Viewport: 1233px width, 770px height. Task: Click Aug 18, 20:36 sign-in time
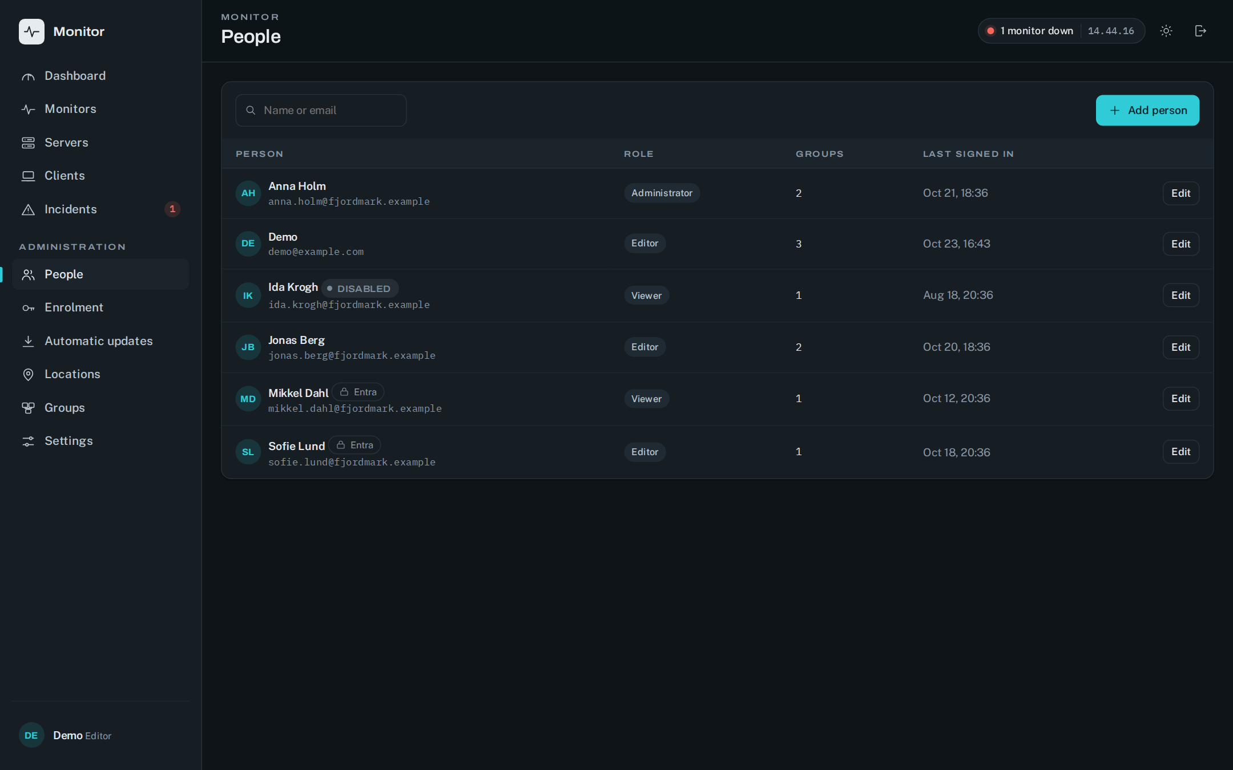click(x=958, y=295)
